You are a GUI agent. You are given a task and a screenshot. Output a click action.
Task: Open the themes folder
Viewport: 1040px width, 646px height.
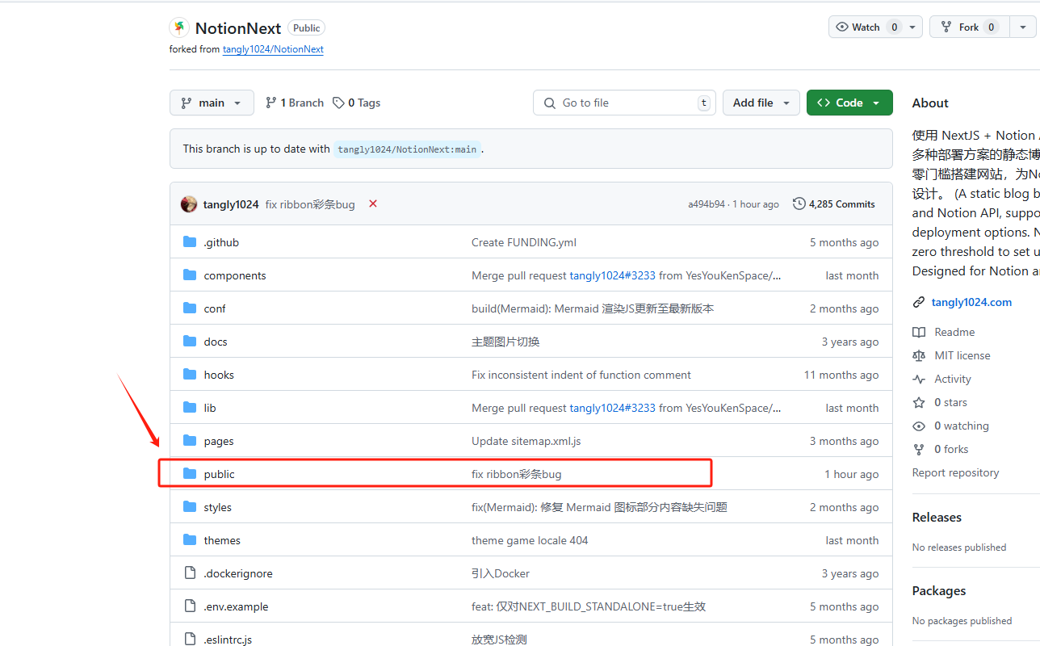[x=222, y=540]
